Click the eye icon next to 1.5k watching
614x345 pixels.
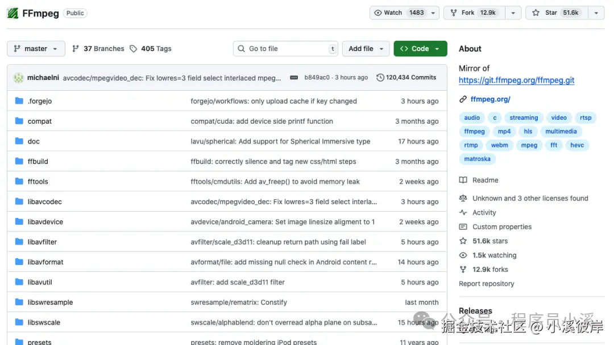(x=463, y=255)
